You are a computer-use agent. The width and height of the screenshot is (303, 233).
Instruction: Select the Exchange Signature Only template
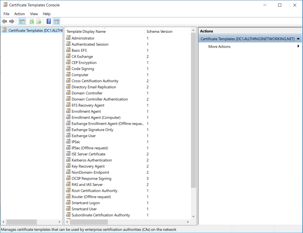tap(92, 130)
